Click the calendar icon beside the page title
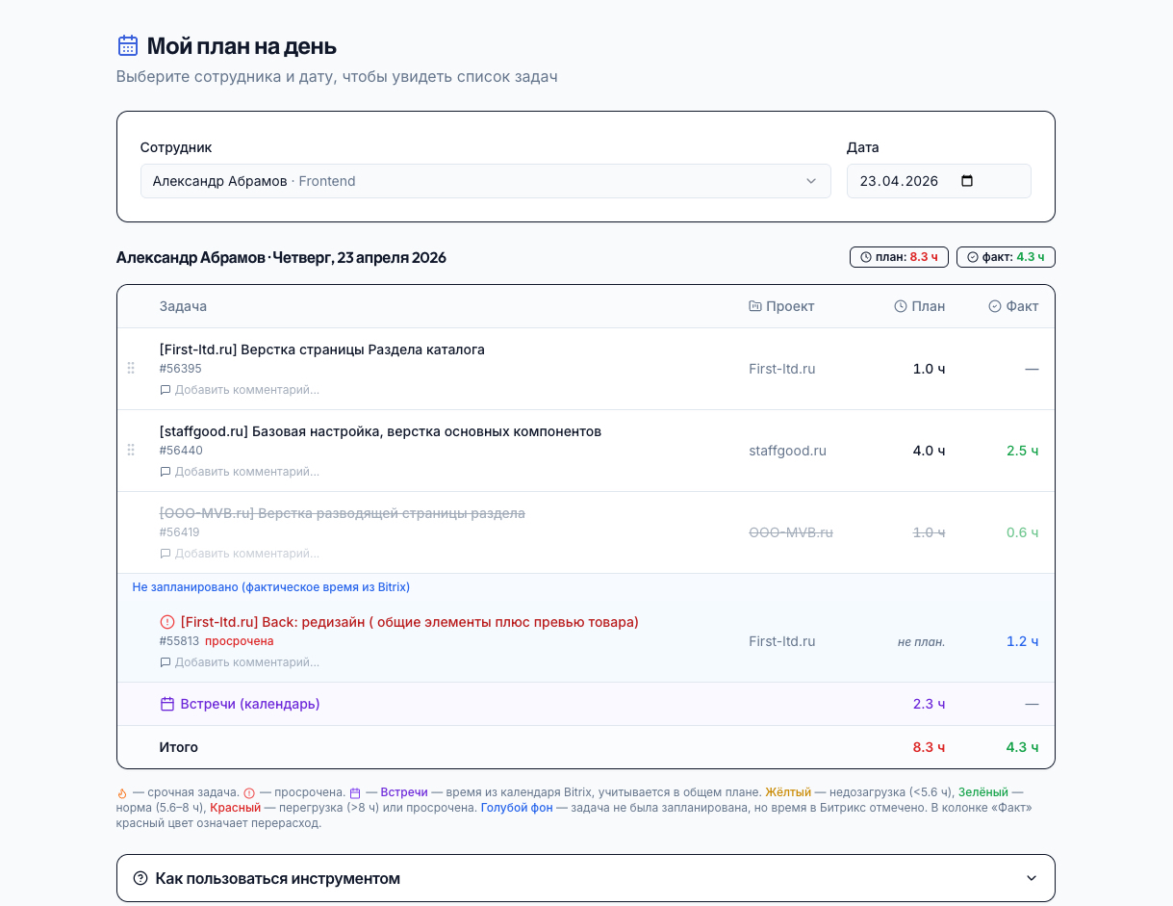The height and width of the screenshot is (906, 1173). point(127,45)
